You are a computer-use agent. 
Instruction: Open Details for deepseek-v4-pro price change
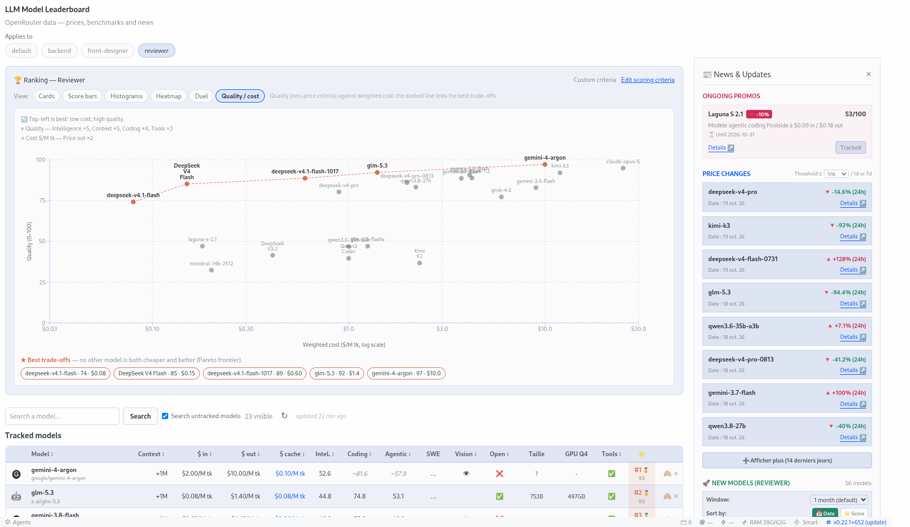point(853,204)
